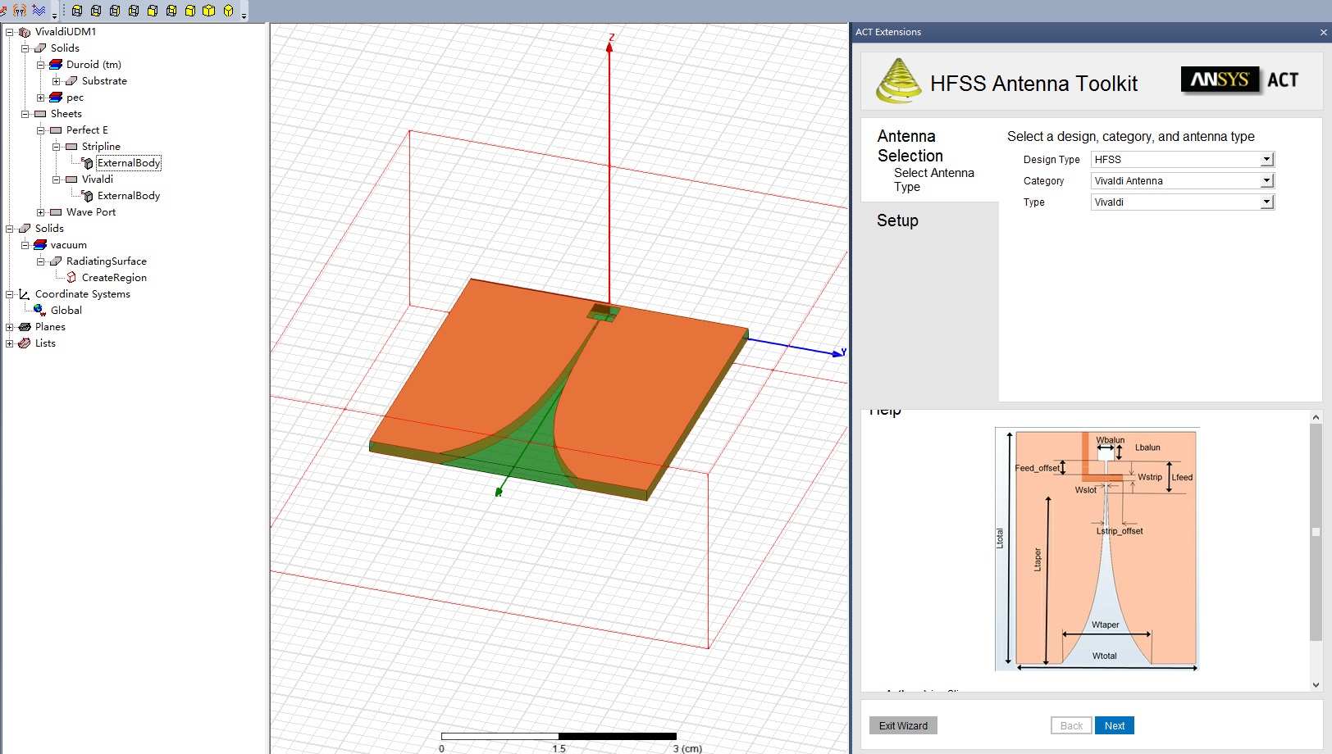Viewport: 1332px width, 754px height.
Task: Click the Wave Port sheet icon
Action: 56,212
